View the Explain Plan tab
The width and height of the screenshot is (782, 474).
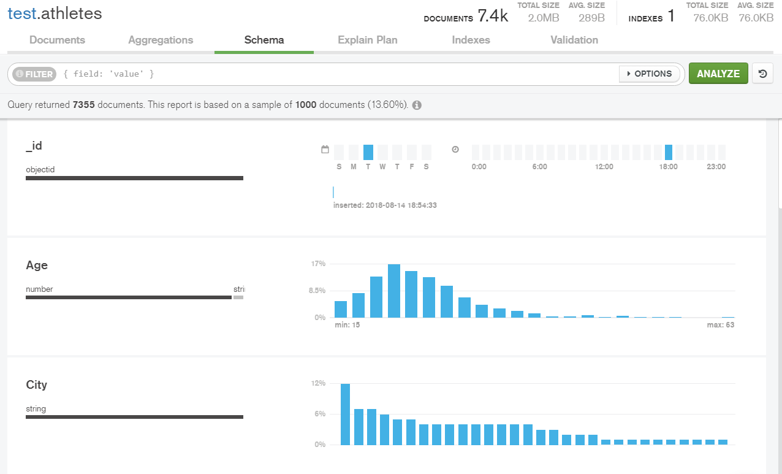[x=367, y=40]
